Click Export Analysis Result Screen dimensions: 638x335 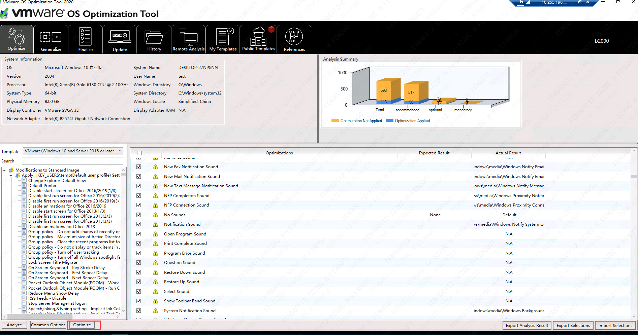527,325
